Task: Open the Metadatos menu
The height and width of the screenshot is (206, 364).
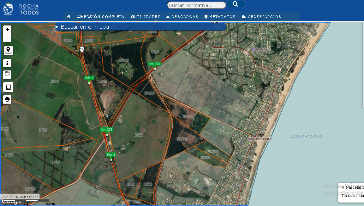Action: [220, 17]
